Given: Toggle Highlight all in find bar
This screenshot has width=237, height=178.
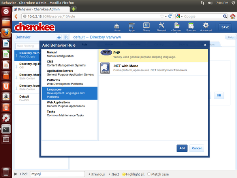Looking at the screenshot, I should pos(133,174).
